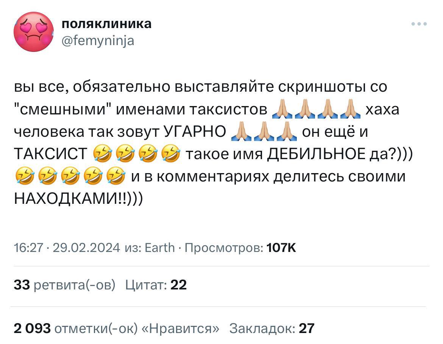This screenshot has height=344, width=443.
Task: Click the Earth source label
Action: pos(160,248)
